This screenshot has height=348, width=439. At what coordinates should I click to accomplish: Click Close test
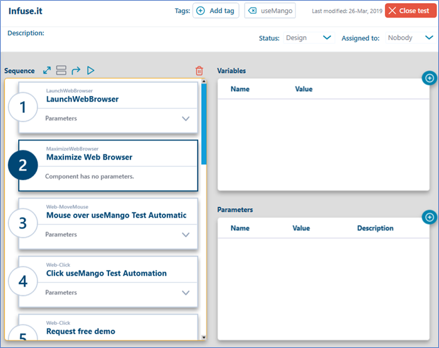pos(410,11)
